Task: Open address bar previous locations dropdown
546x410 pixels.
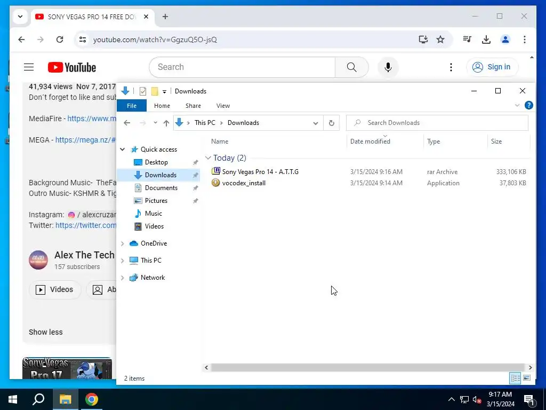Action: 316,123
